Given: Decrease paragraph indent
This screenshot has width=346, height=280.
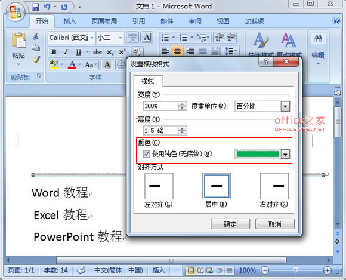Looking at the screenshot, I should click(x=220, y=38).
